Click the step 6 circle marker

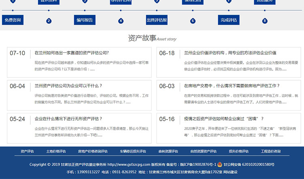click(x=193, y=21)
